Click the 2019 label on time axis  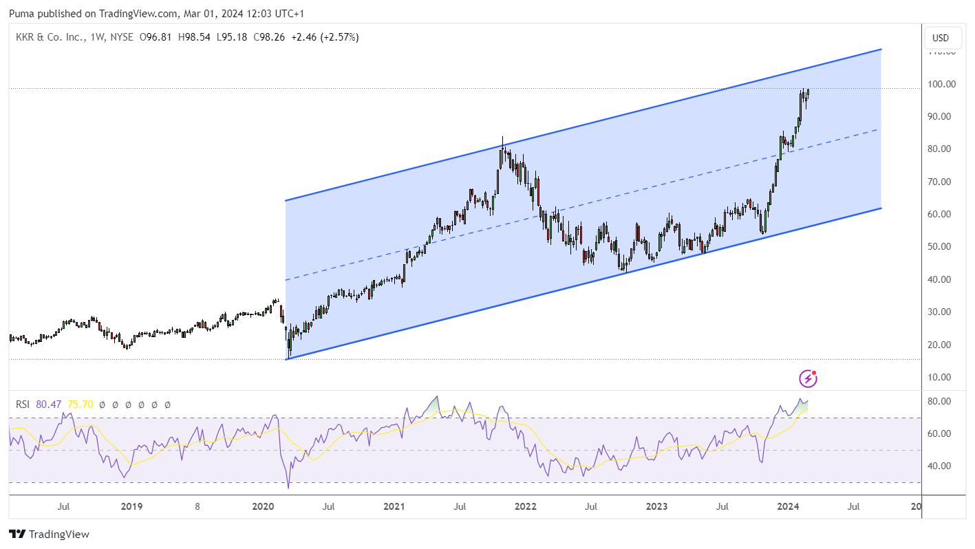pos(131,506)
